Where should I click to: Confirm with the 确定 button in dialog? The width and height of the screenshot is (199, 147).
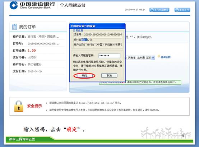click(x=84, y=76)
